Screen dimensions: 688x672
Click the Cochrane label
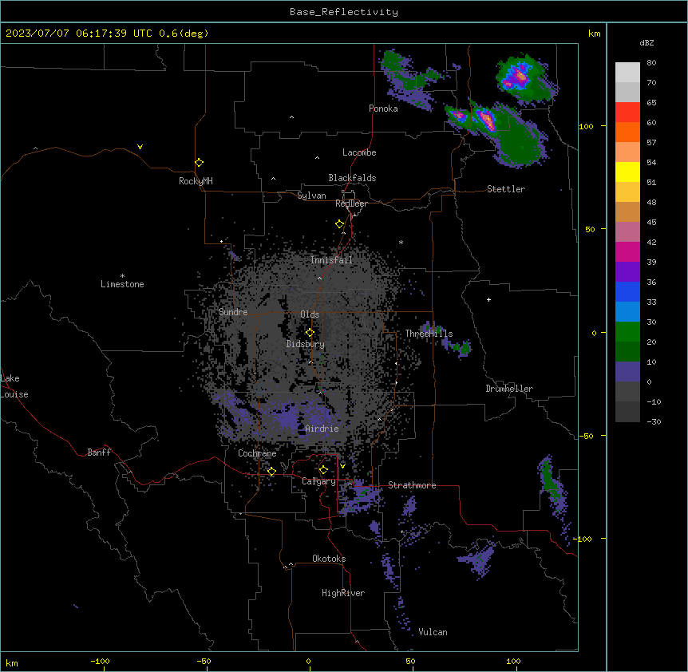tap(257, 453)
